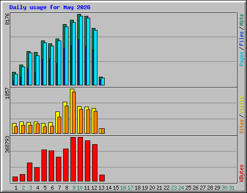Screen dimensions: 247x193
Task: Click the cyan files bar for day 8
Action: tap(67, 56)
